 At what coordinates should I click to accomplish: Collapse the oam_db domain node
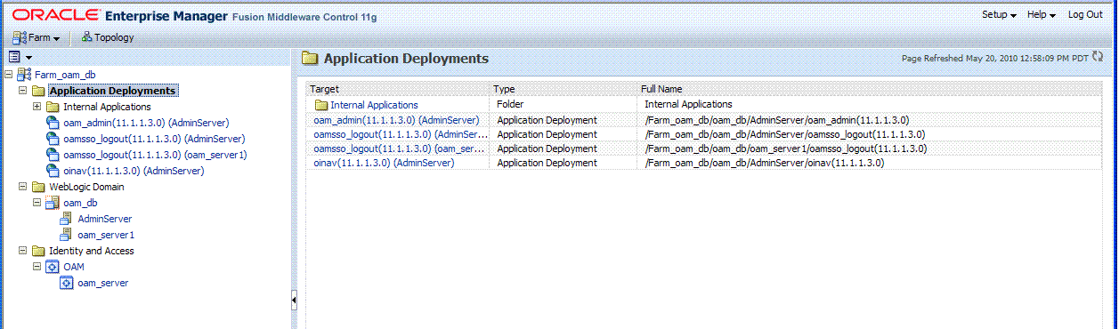pos(36,203)
